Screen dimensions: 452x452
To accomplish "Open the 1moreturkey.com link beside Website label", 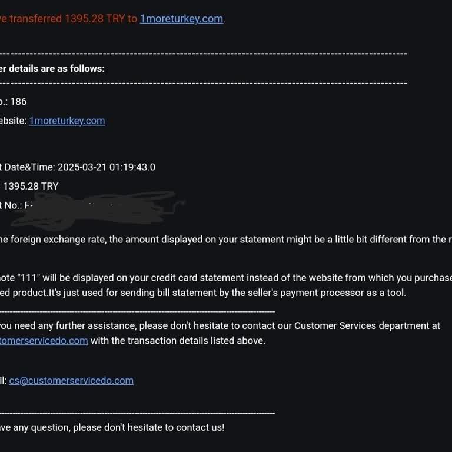I will click(x=67, y=121).
